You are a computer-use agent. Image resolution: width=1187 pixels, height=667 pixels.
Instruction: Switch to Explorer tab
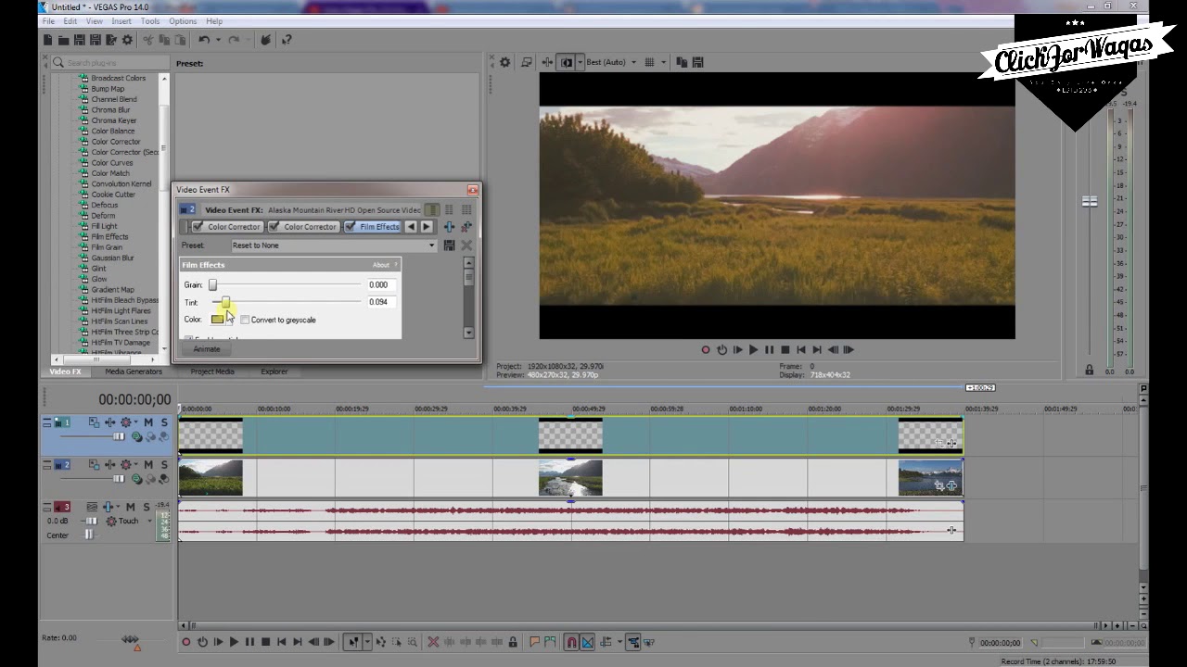274,371
